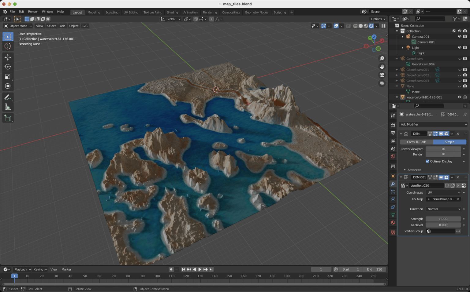Click the Simple subdivision button
Screen dimensions: 470x292
449,142
